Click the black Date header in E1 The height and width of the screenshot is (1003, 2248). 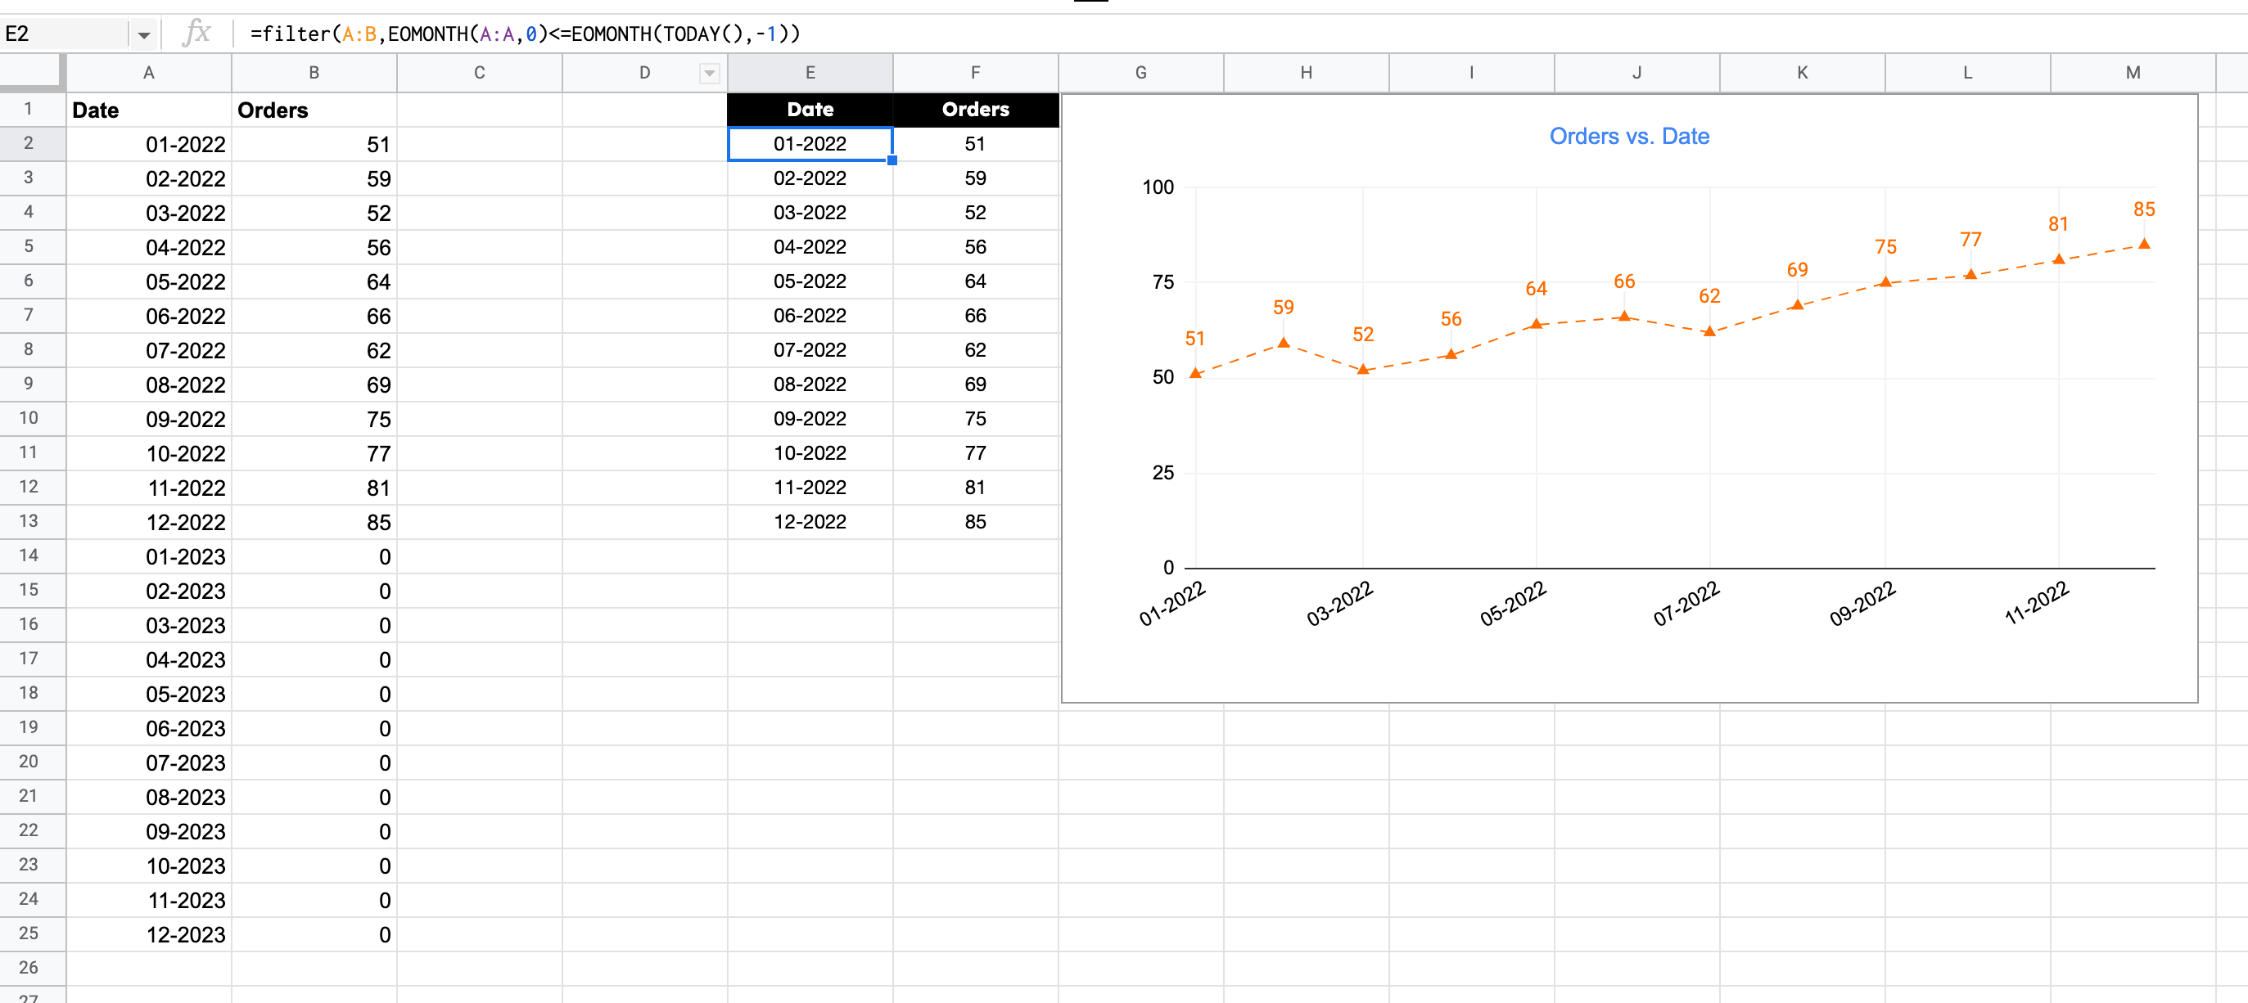point(810,110)
